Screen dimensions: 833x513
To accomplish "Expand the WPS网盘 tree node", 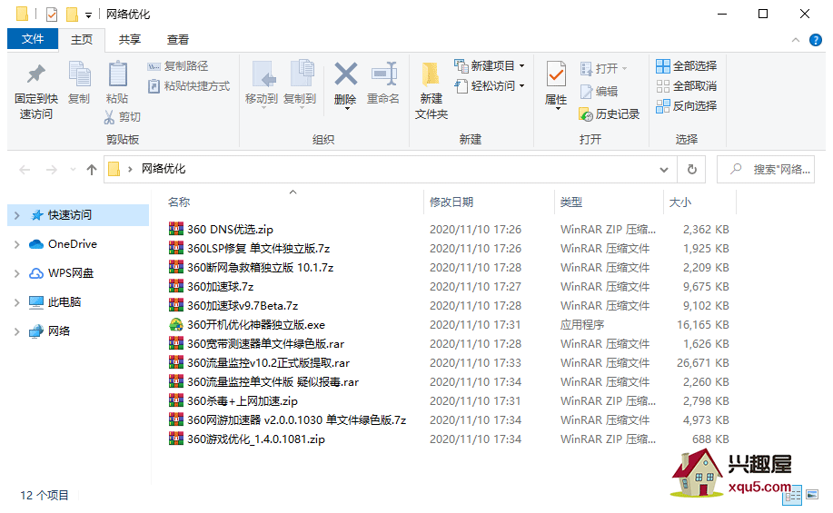I will (x=16, y=273).
